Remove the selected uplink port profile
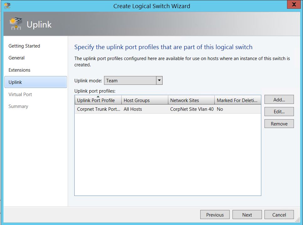The image size is (303, 225). [x=279, y=124]
